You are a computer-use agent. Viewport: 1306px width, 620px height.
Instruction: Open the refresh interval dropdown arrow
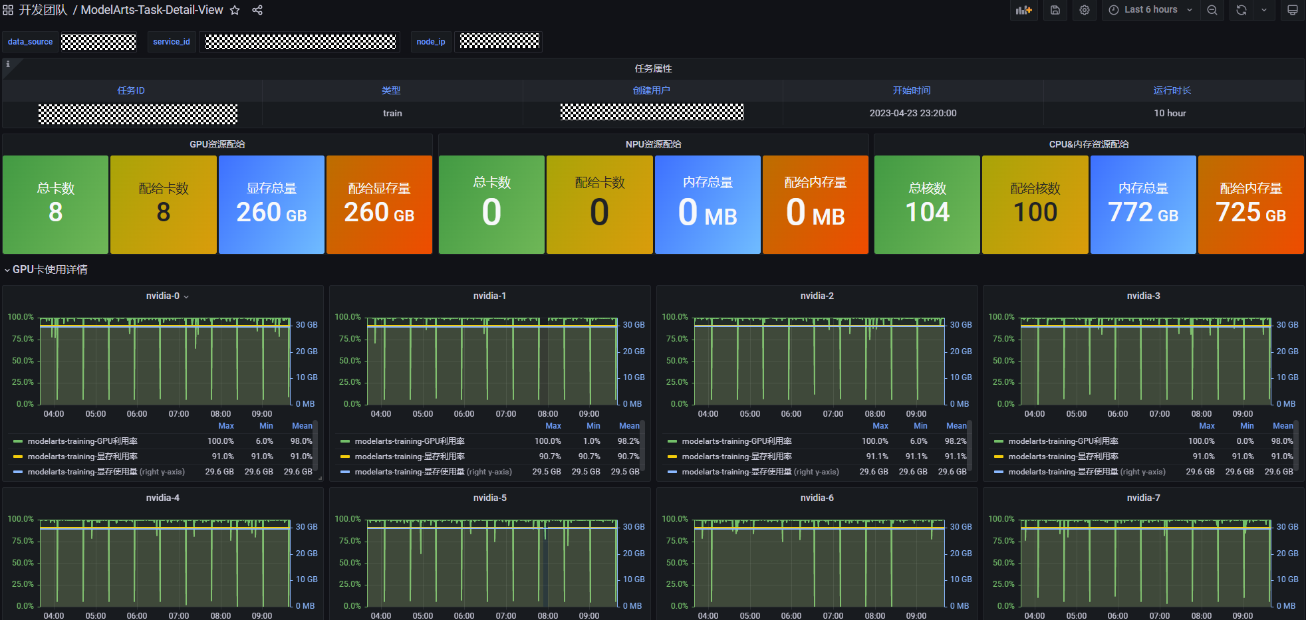click(1264, 10)
